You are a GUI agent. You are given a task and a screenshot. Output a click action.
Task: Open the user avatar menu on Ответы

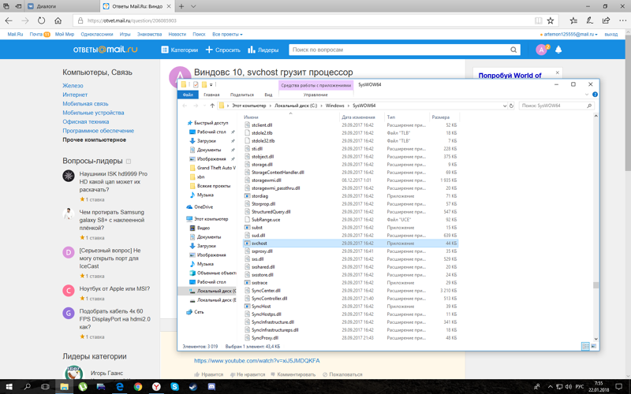tap(541, 50)
